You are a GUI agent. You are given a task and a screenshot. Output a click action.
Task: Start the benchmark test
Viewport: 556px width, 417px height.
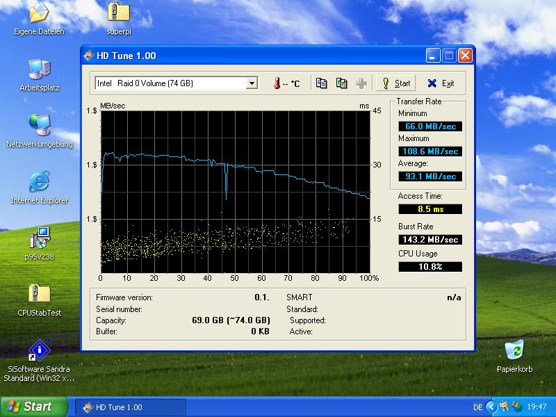pos(395,83)
